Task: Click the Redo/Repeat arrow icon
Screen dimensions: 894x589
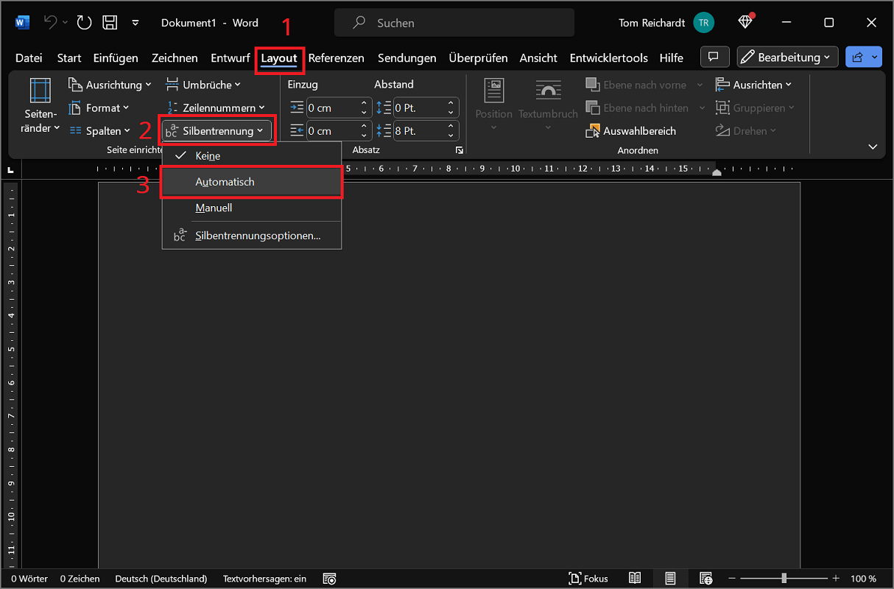Action: tap(84, 23)
